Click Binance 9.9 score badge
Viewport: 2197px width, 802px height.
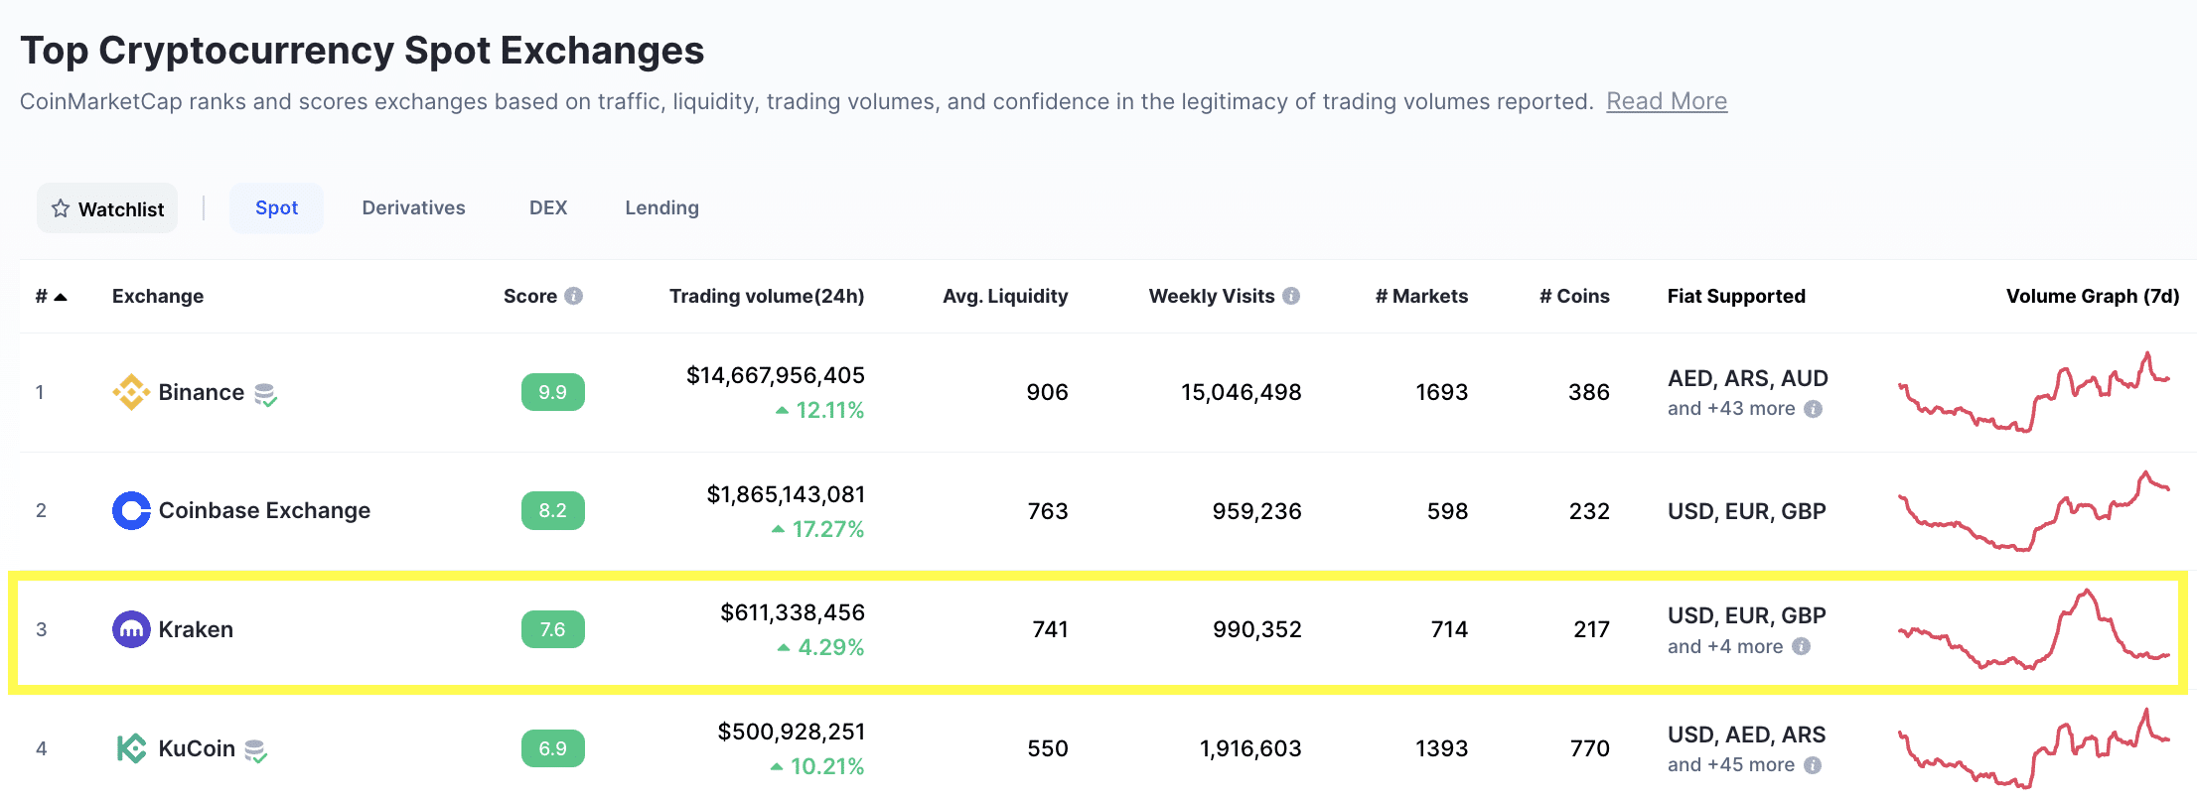pos(553,392)
